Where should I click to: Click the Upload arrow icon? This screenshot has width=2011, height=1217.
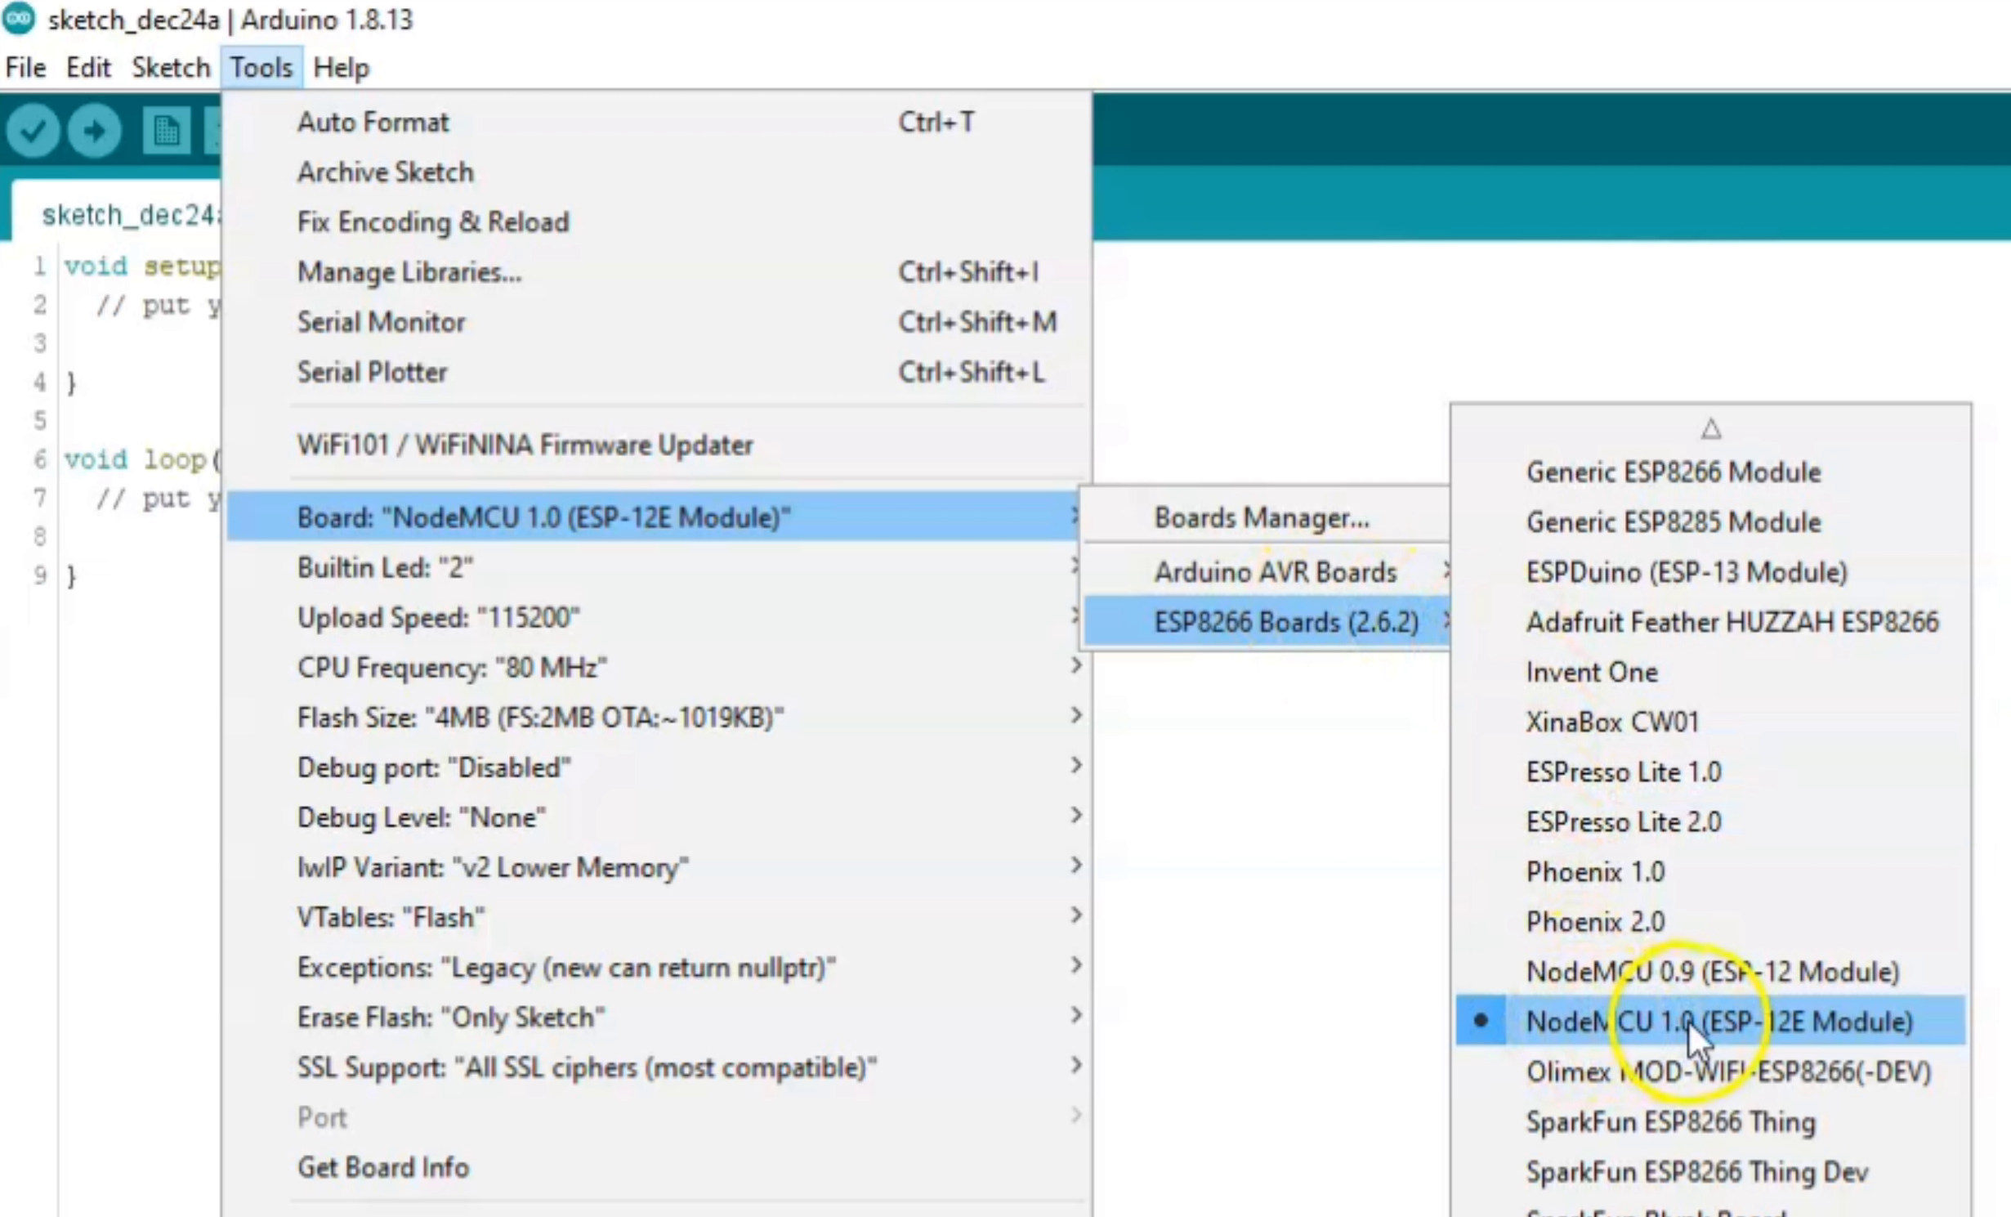[95, 131]
